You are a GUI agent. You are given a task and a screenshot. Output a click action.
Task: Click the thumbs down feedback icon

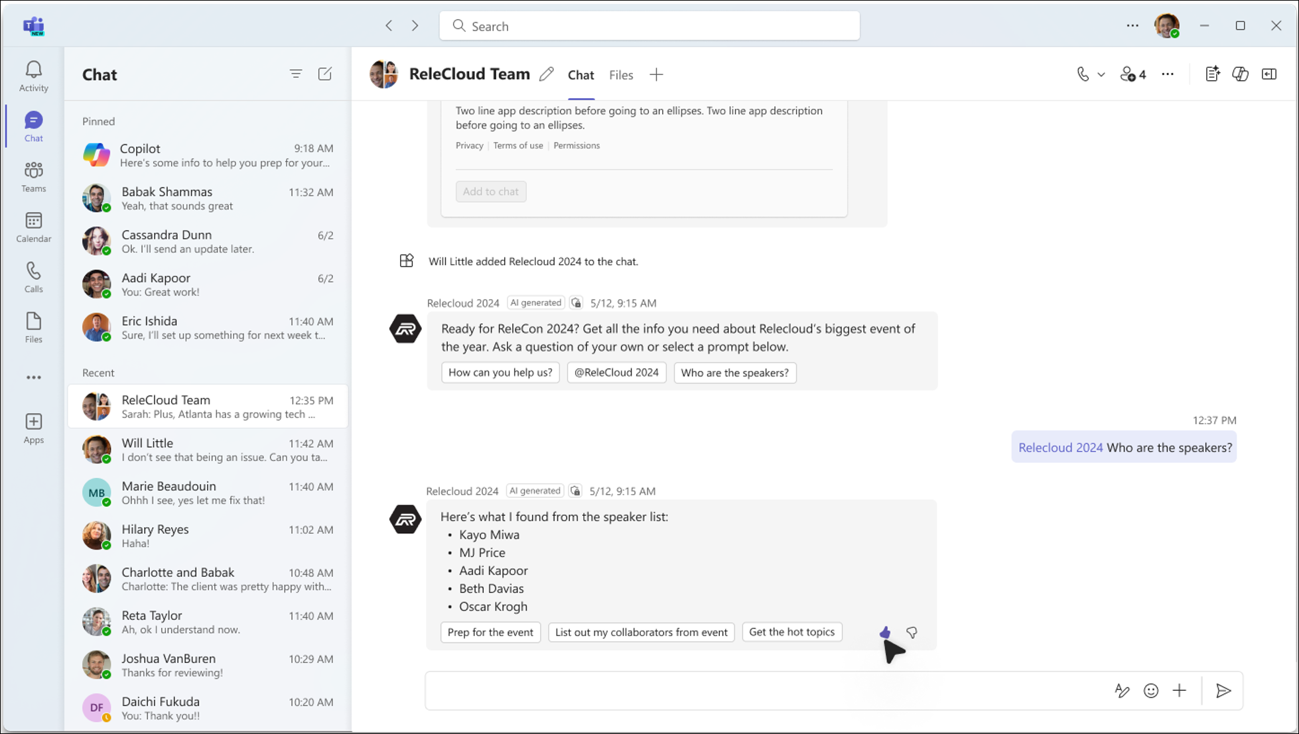point(912,631)
